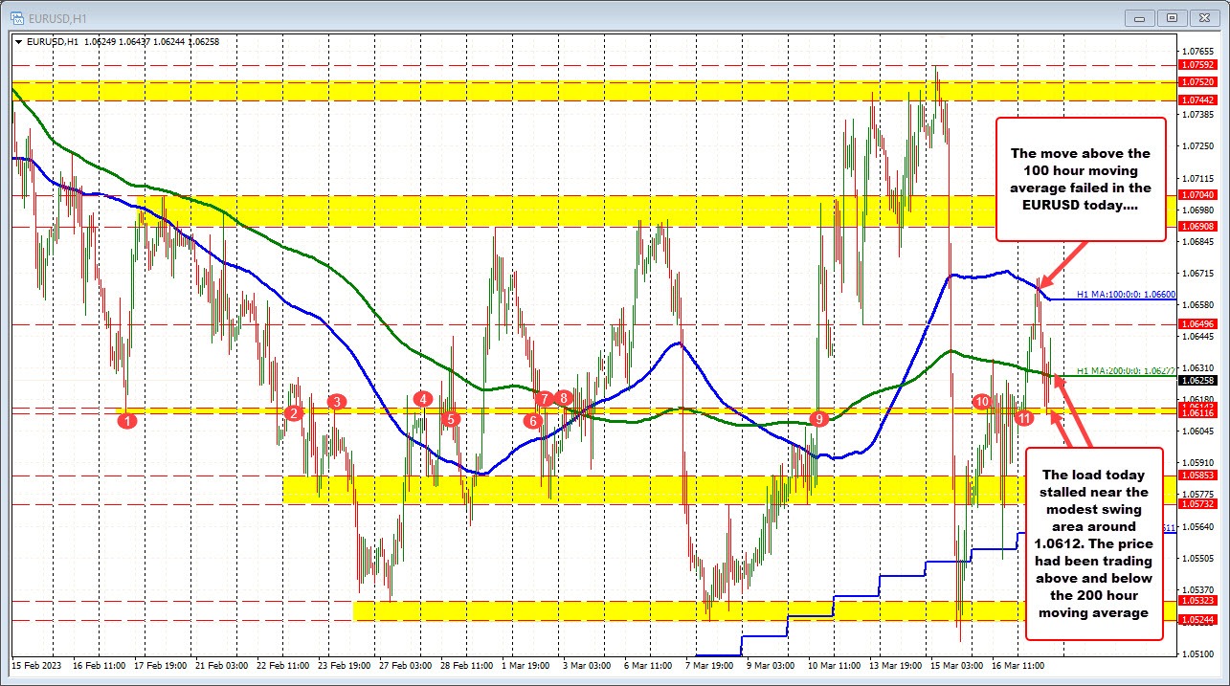Screen dimensions: 1230x686
Task: Click the red price label 1.07520
Action: (1198, 82)
